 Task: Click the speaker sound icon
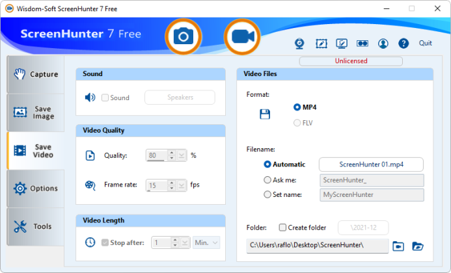pos(90,97)
